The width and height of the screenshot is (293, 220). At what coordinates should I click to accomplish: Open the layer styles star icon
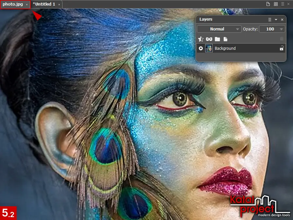pyautogui.click(x=201, y=39)
